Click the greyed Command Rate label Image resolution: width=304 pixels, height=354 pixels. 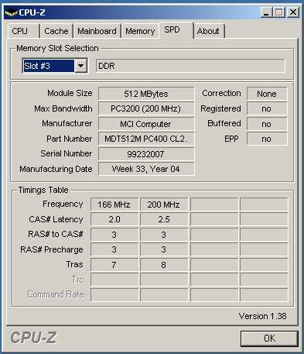point(56,294)
